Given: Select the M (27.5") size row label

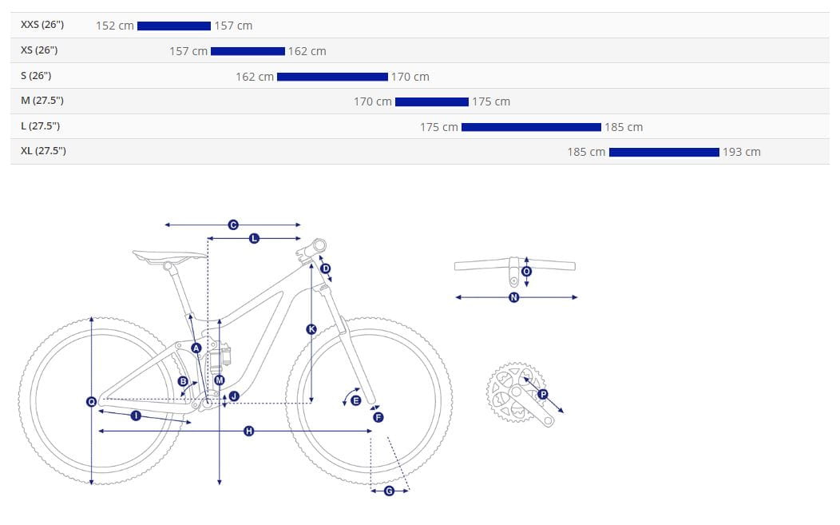Looking at the screenshot, I should [42, 101].
